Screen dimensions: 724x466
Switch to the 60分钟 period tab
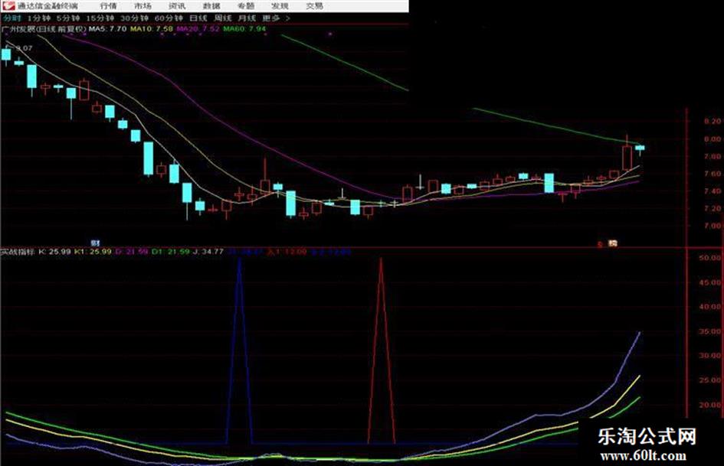169,18
